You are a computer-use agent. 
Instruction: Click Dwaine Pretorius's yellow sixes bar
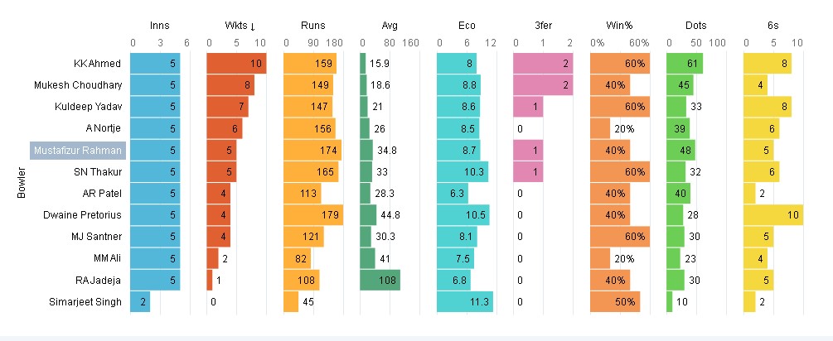pos(773,214)
